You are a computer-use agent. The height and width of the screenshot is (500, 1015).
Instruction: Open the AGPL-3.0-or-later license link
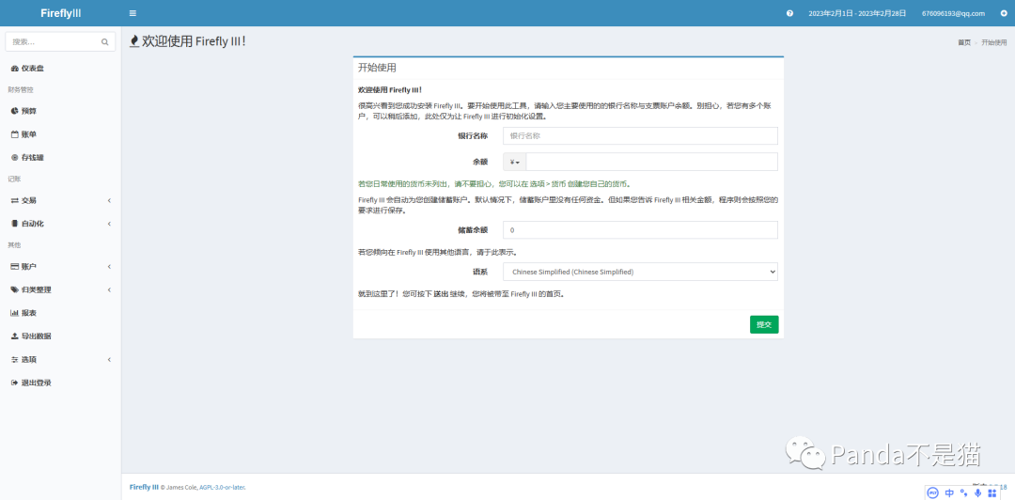[x=222, y=487]
